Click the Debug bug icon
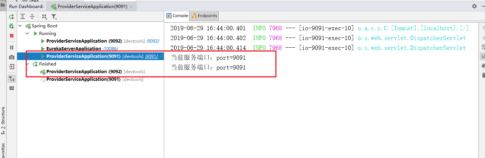 pos(12,26)
